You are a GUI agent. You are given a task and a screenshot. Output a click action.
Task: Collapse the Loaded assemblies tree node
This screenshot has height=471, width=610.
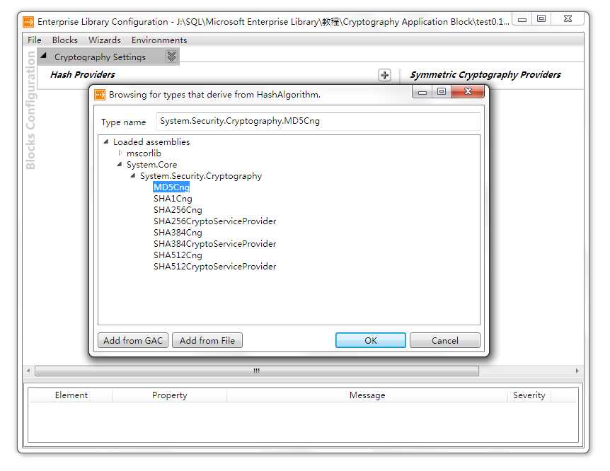click(106, 142)
